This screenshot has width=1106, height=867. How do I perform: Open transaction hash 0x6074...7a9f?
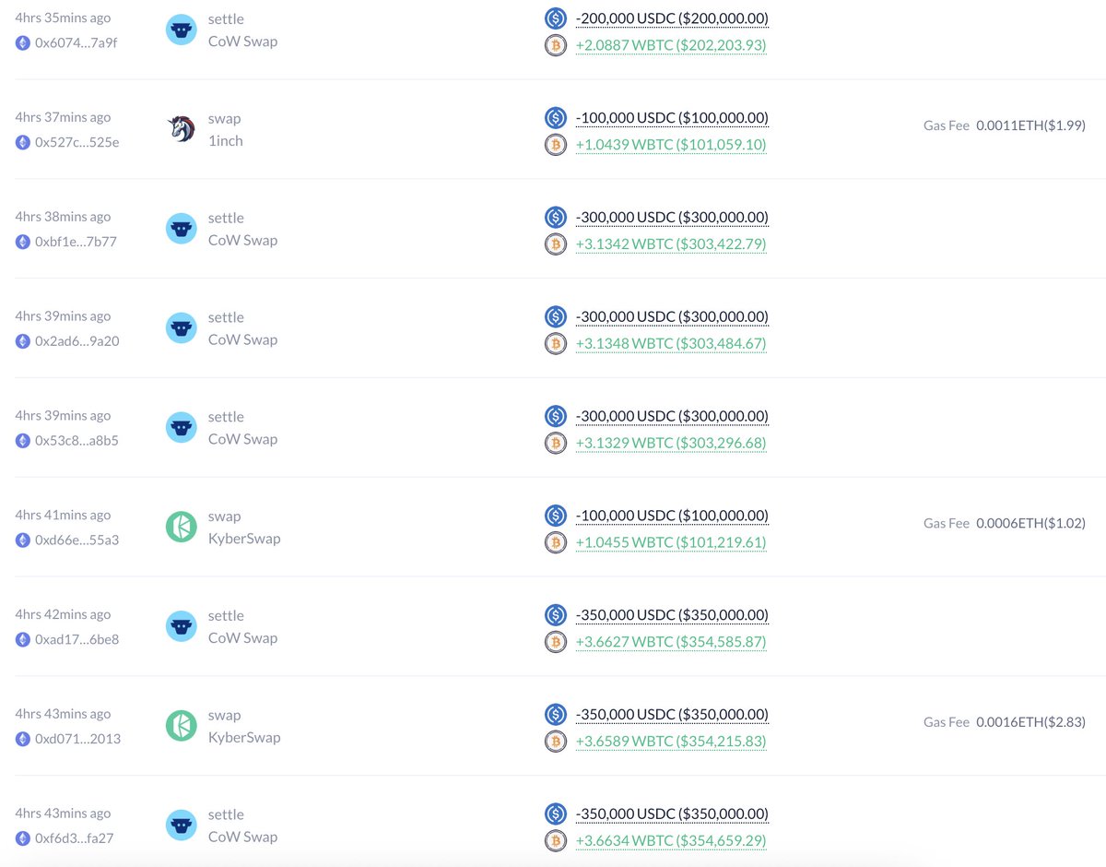click(x=76, y=42)
